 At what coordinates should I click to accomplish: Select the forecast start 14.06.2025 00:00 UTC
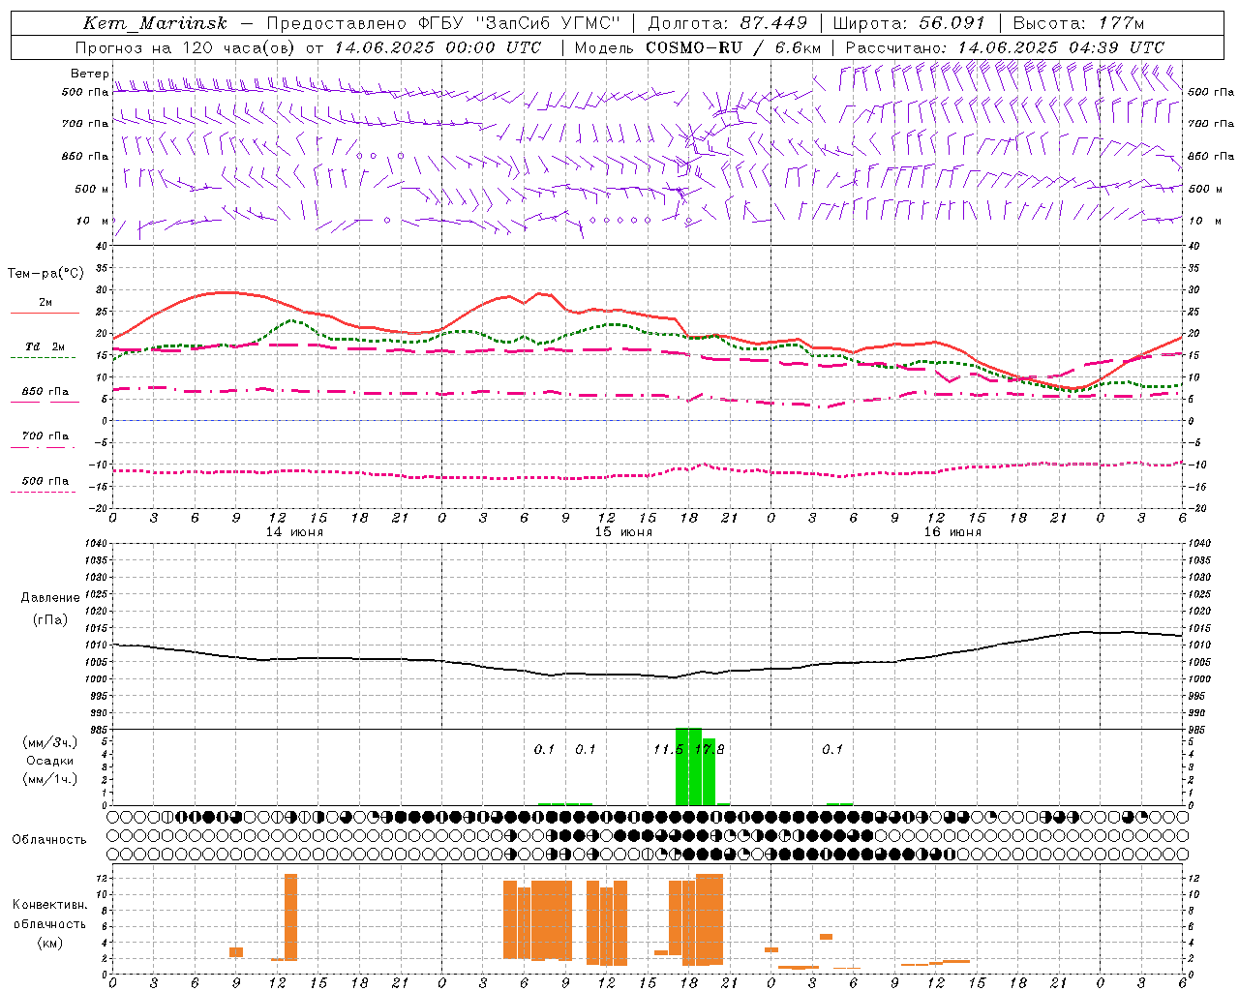click(x=438, y=47)
